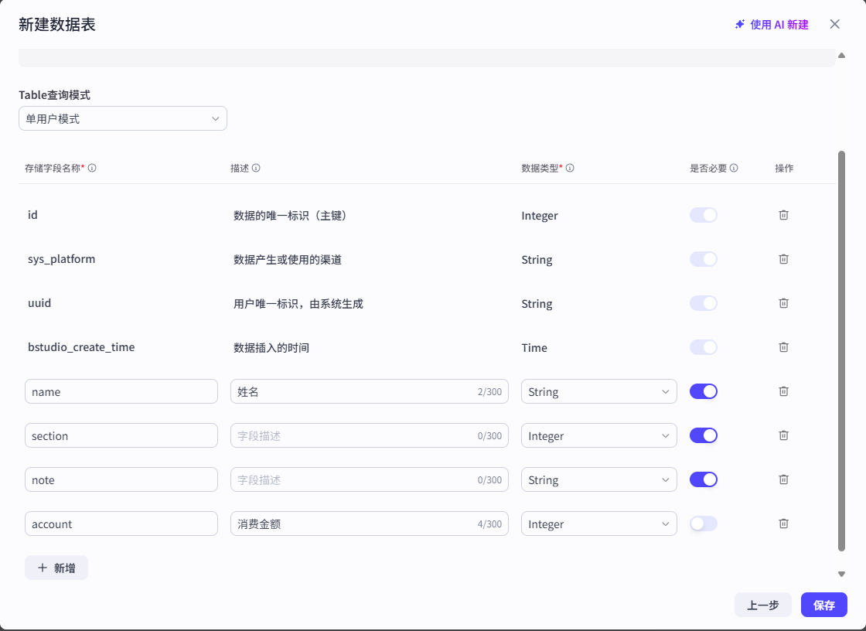The width and height of the screenshot is (866, 631).
Task: Delete the name field row
Action: click(783, 391)
